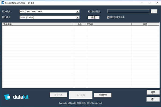Sort by 大小 column header

tap(79, 24)
